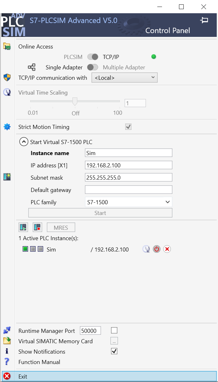Click the blue question mark help icon
Image resolution: width=218 pixels, height=382 pixels.
coord(7,362)
